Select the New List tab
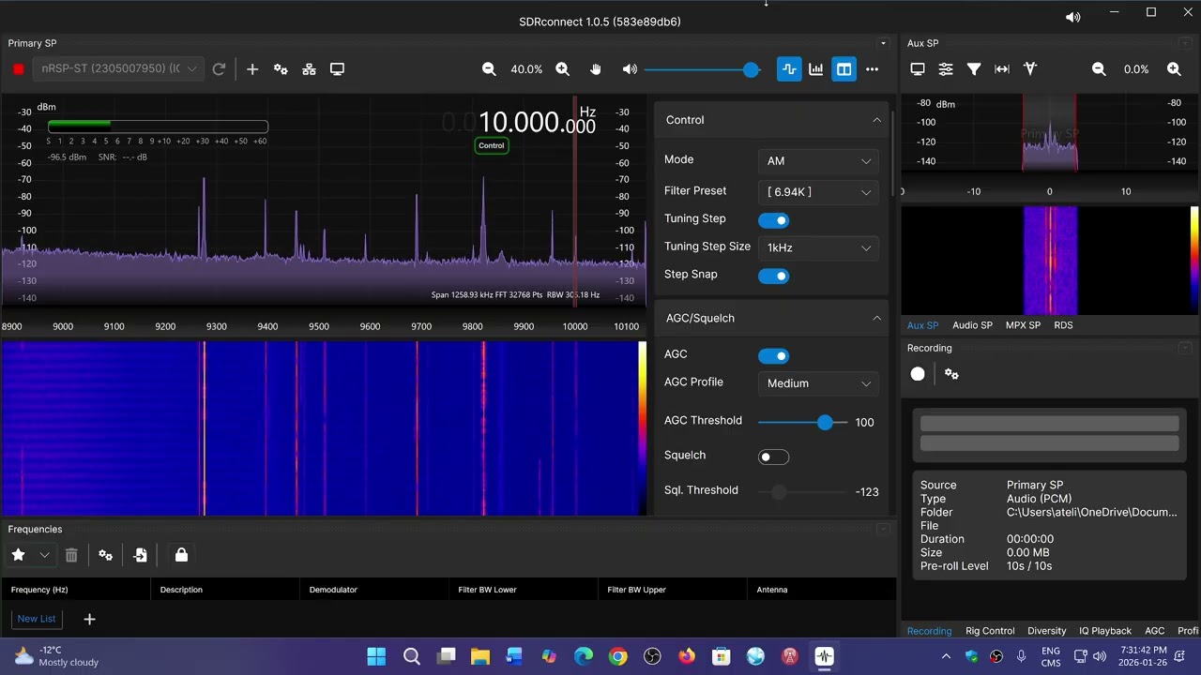The width and height of the screenshot is (1201, 675). pos(37,619)
